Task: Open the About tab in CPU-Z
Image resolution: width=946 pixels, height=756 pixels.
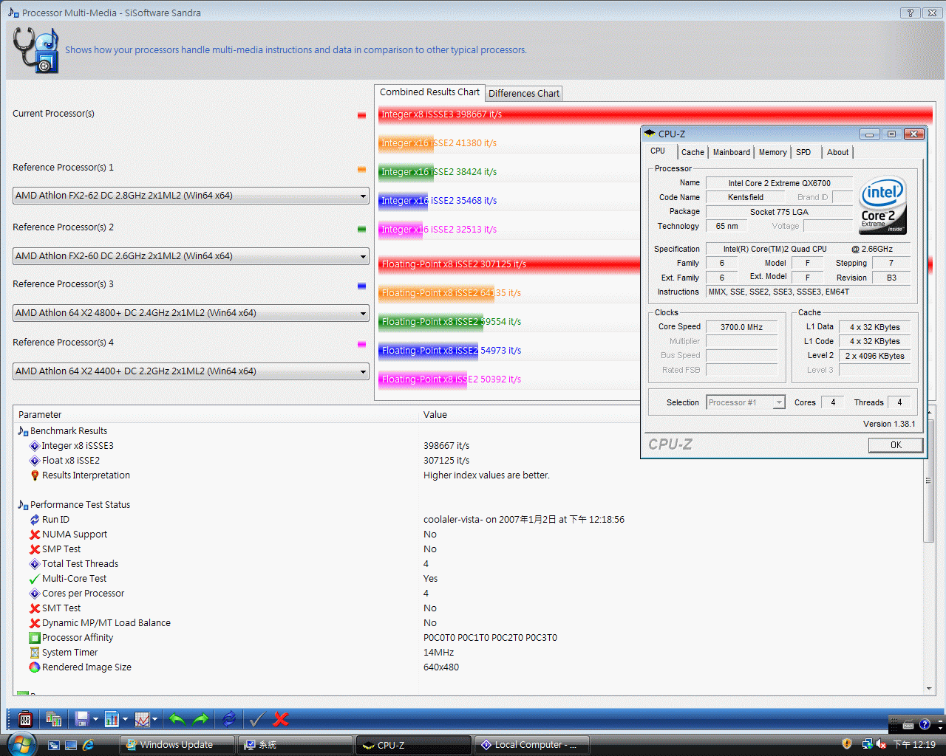Action: pyautogui.click(x=837, y=152)
